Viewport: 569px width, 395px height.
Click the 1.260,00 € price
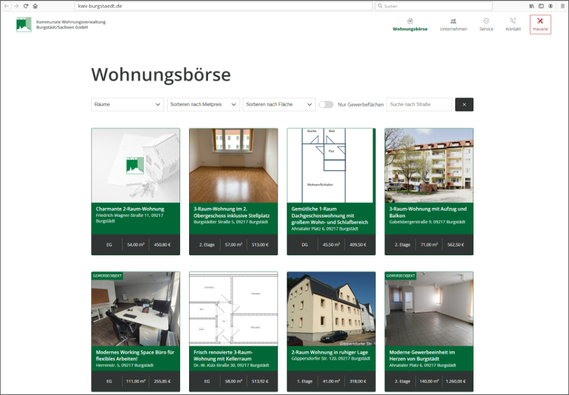[x=455, y=381]
